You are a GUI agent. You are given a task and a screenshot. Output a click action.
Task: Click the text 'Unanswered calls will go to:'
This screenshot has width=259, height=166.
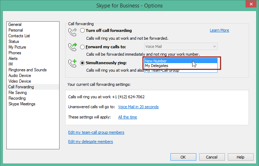(91, 107)
